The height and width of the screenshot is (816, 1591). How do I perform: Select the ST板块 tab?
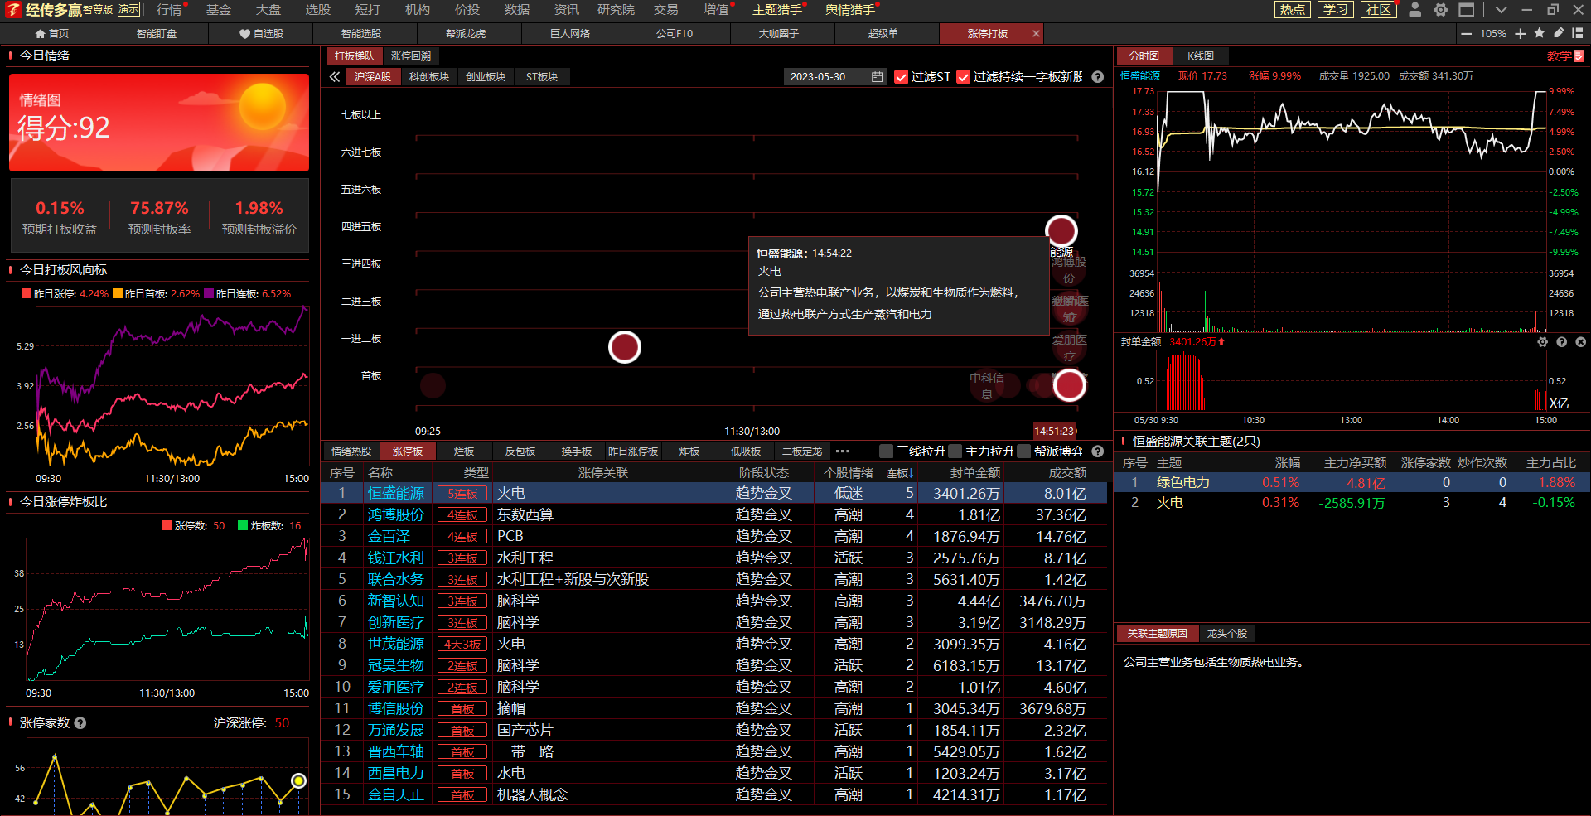click(542, 77)
